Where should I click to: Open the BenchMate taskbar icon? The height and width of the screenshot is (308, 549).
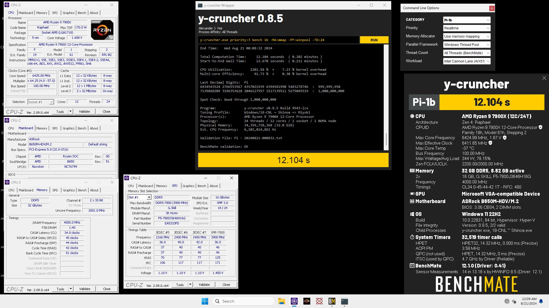(x=332, y=301)
